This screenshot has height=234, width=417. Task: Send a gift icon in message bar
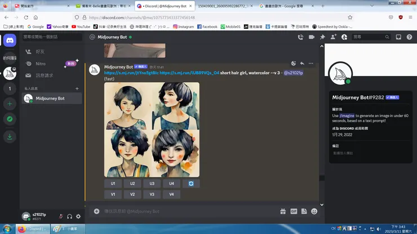point(283,211)
